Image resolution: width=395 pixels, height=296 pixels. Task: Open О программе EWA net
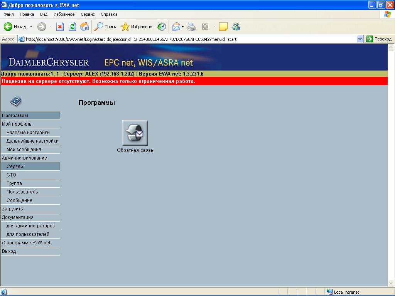click(x=30, y=243)
